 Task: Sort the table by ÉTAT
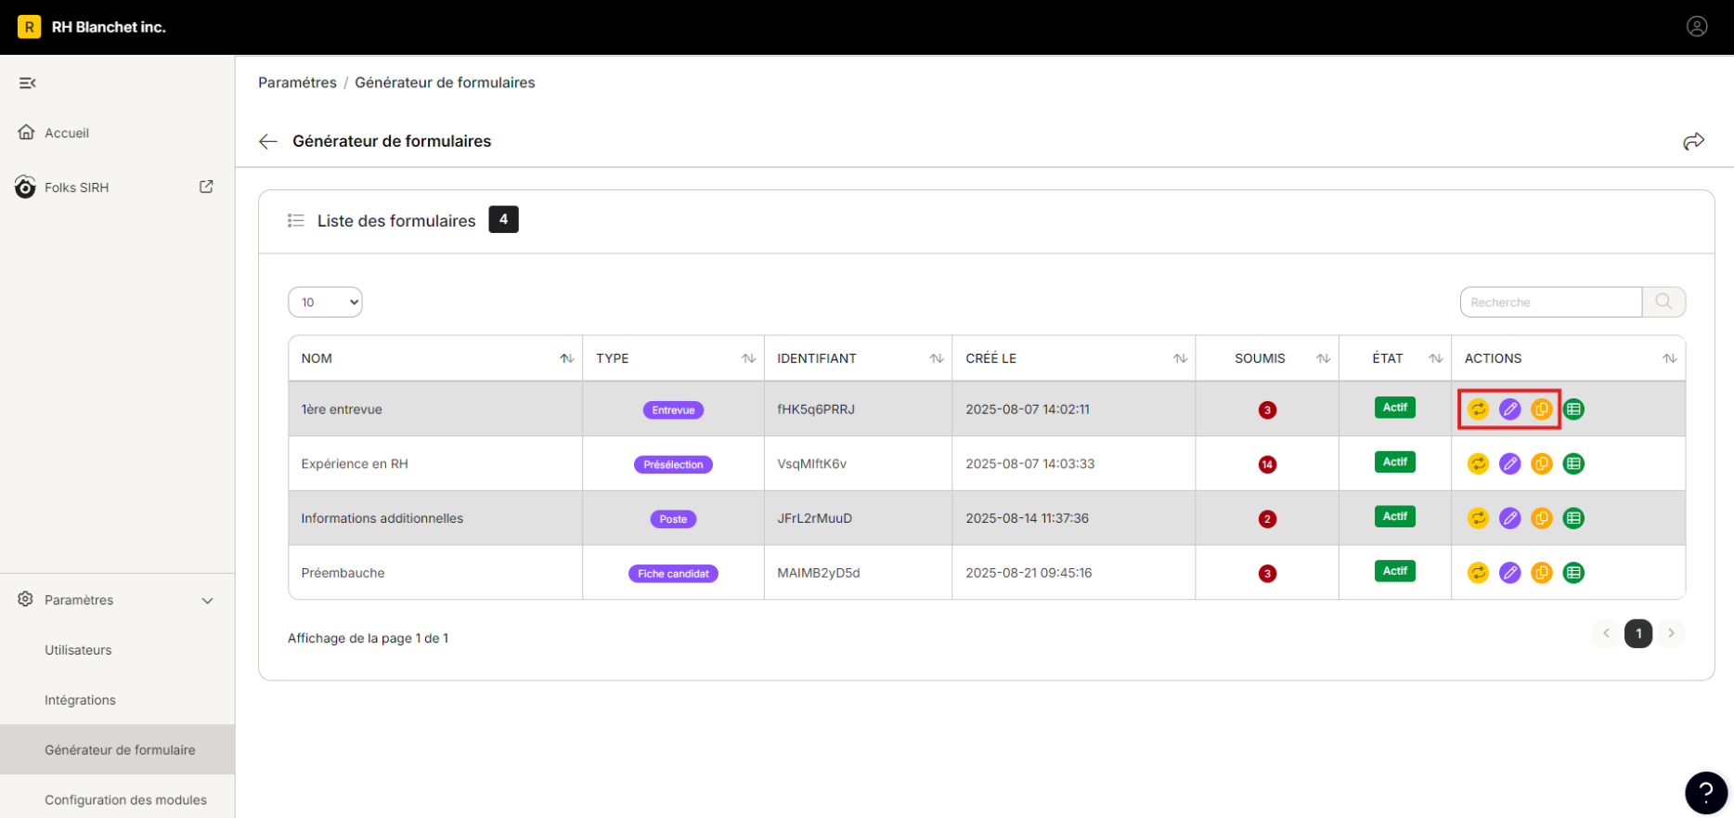(x=1436, y=358)
